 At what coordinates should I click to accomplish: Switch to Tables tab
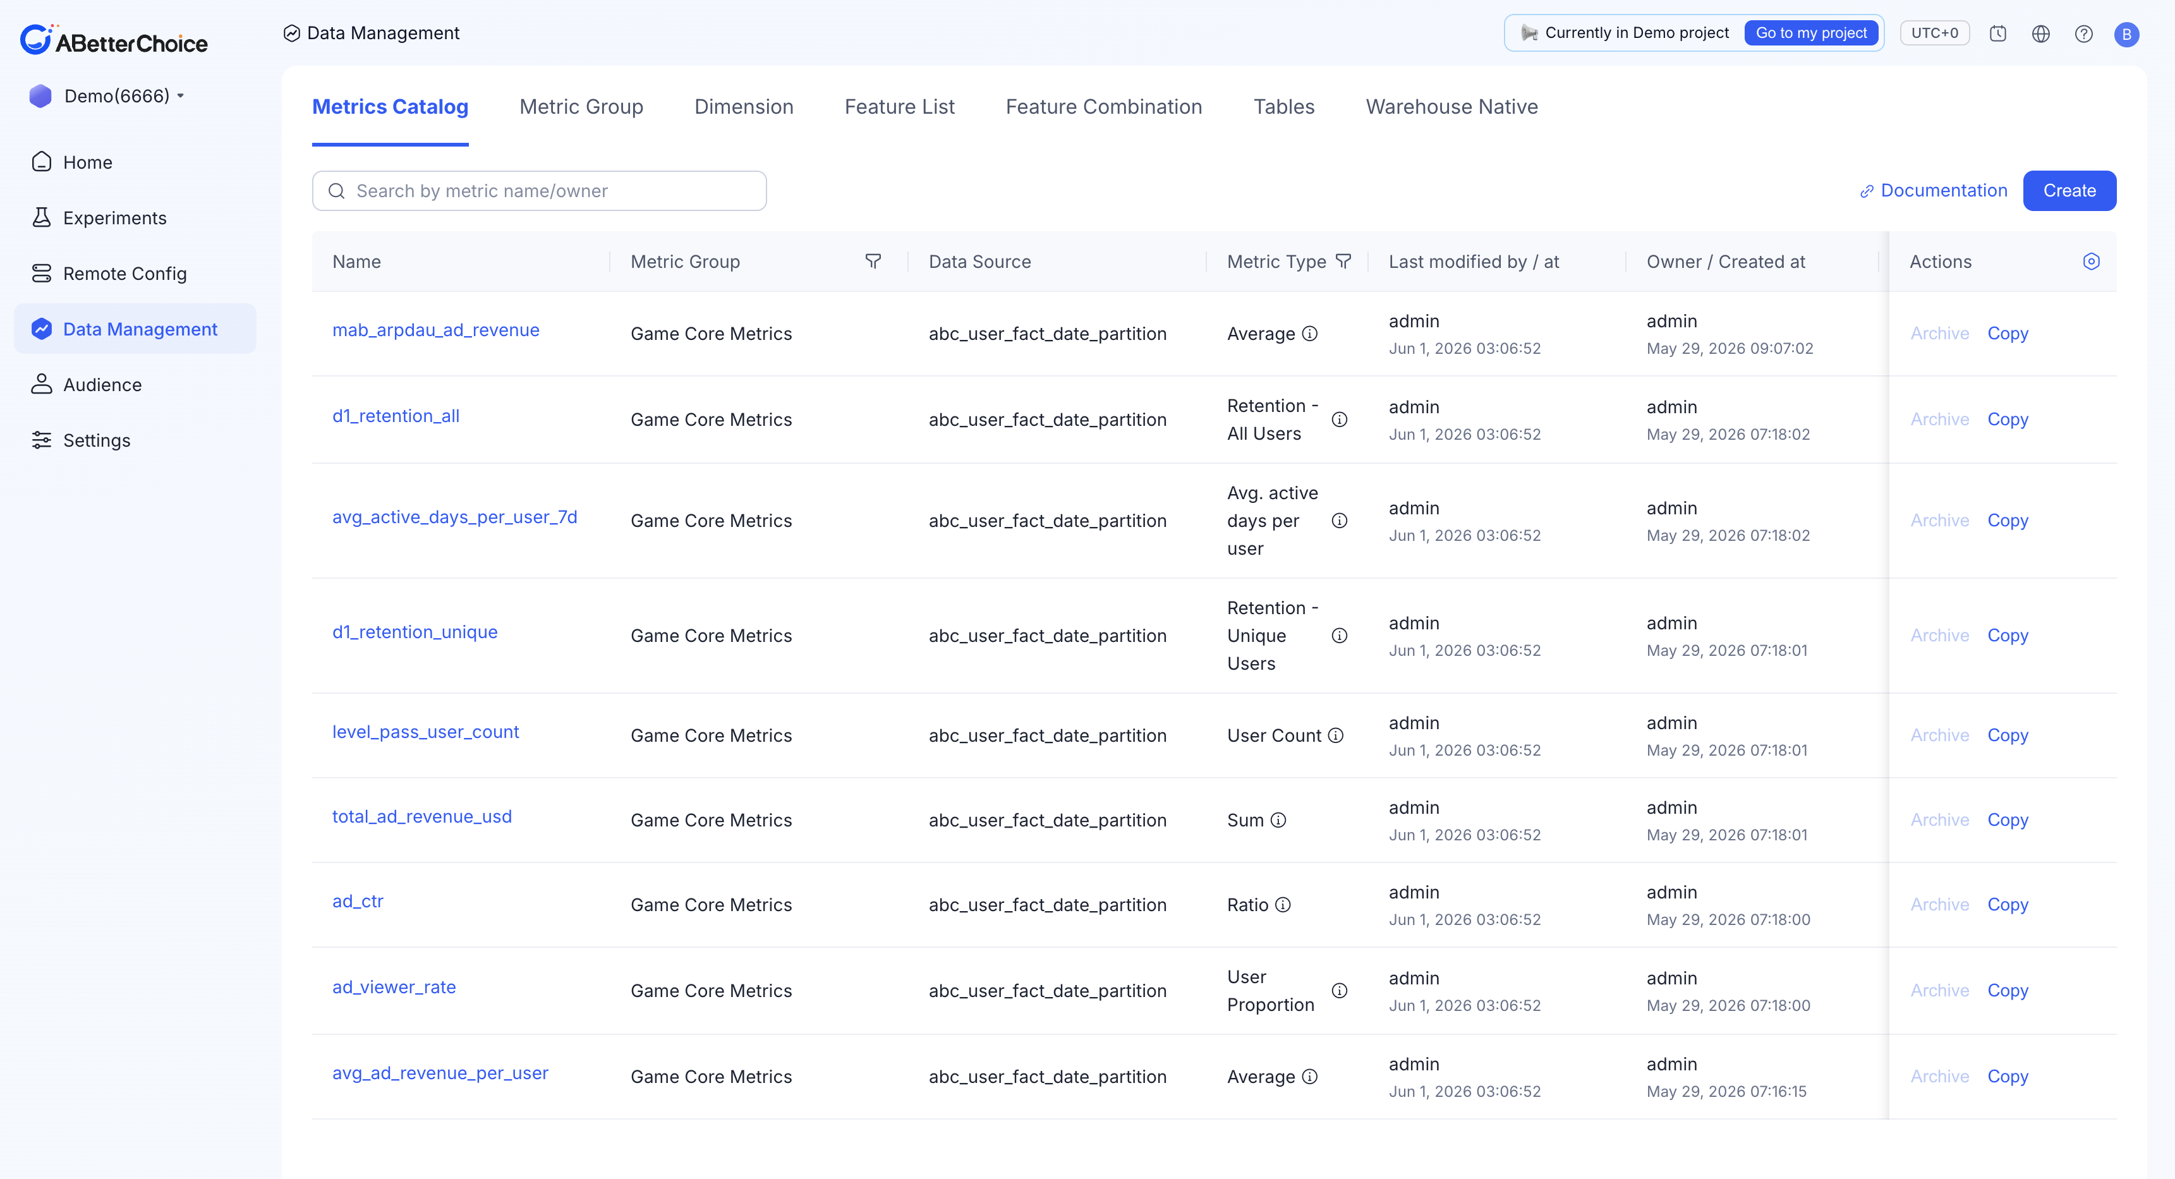click(1283, 107)
